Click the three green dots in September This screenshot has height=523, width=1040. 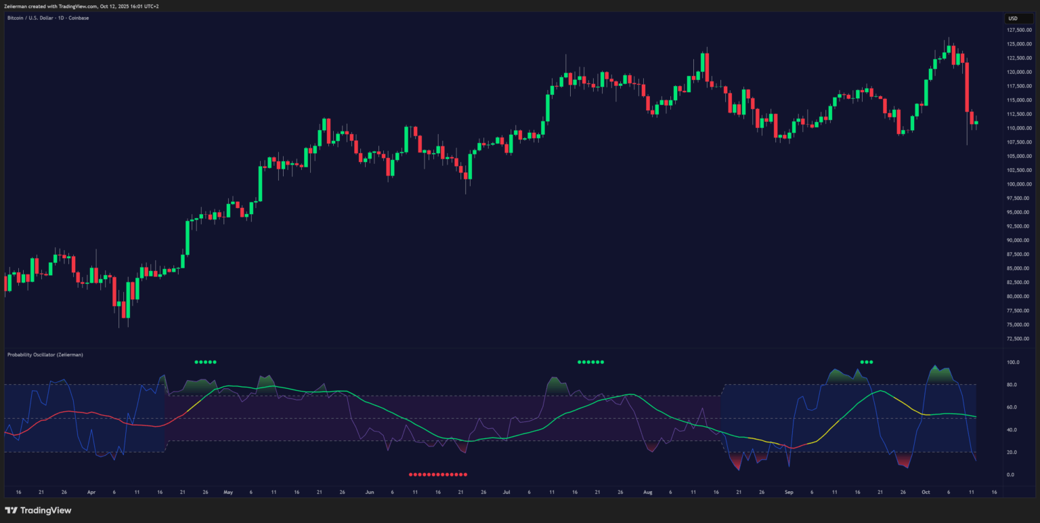(867, 362)
